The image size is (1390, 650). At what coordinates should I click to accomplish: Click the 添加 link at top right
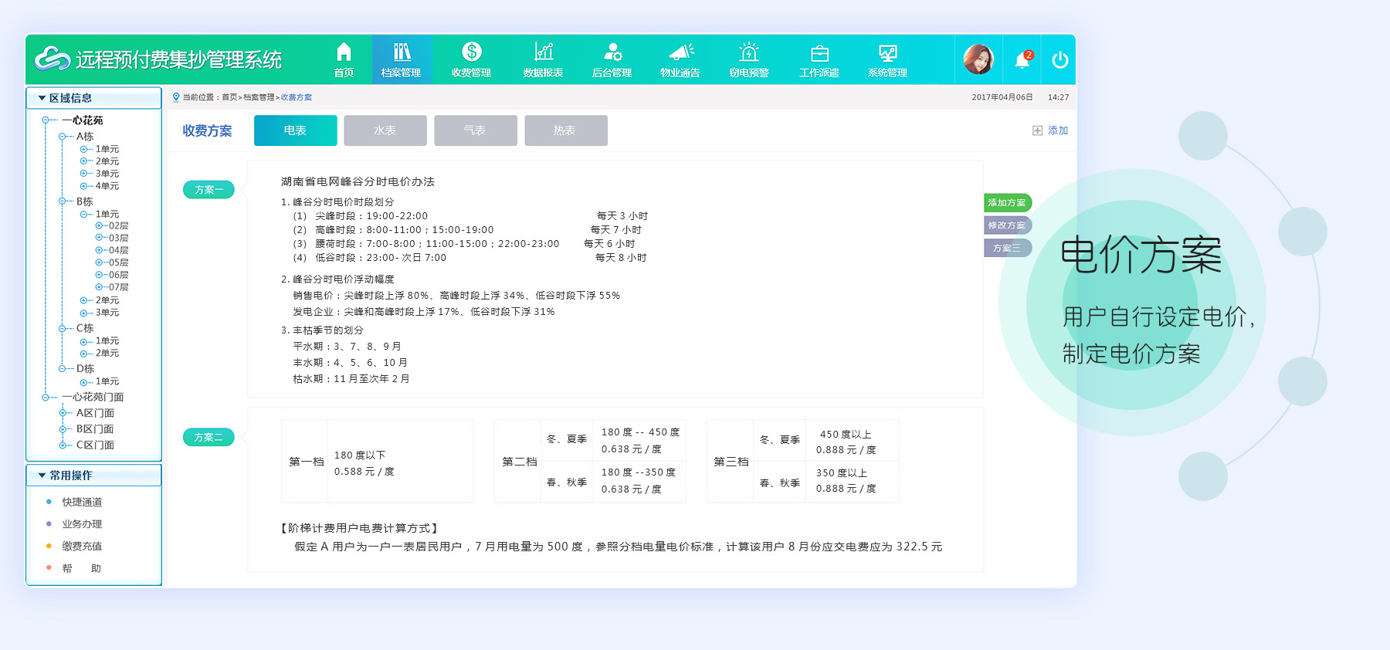tap(1050, 130)
